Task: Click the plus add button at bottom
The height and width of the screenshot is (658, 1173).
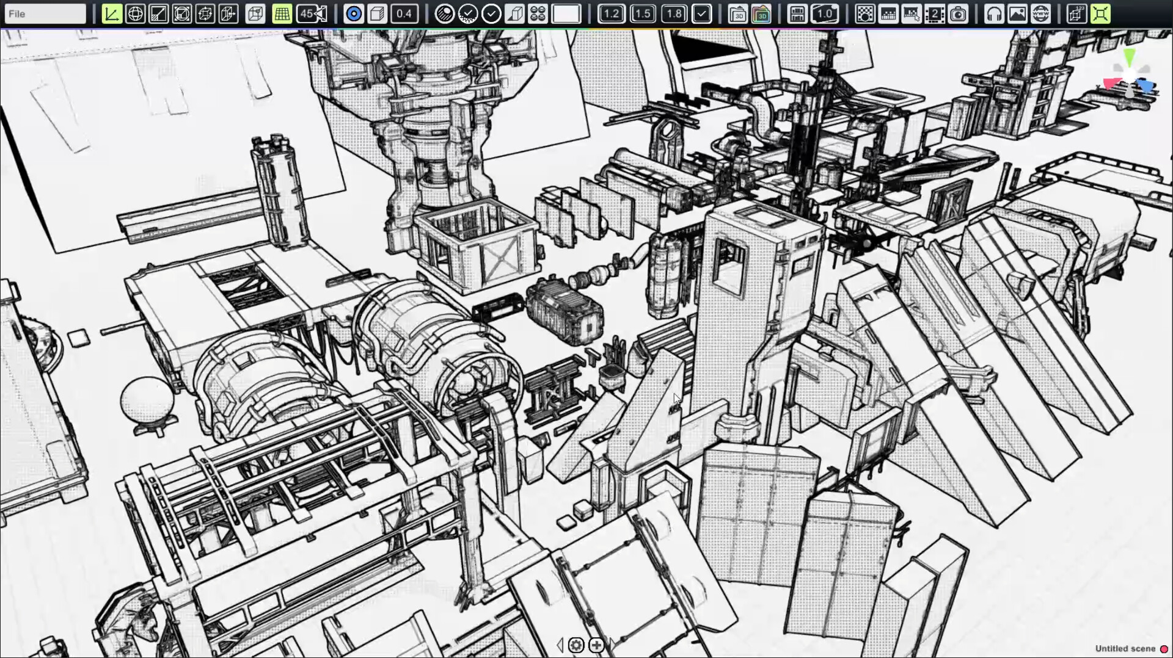Action: pyautogui.click(x=596, y=645)
